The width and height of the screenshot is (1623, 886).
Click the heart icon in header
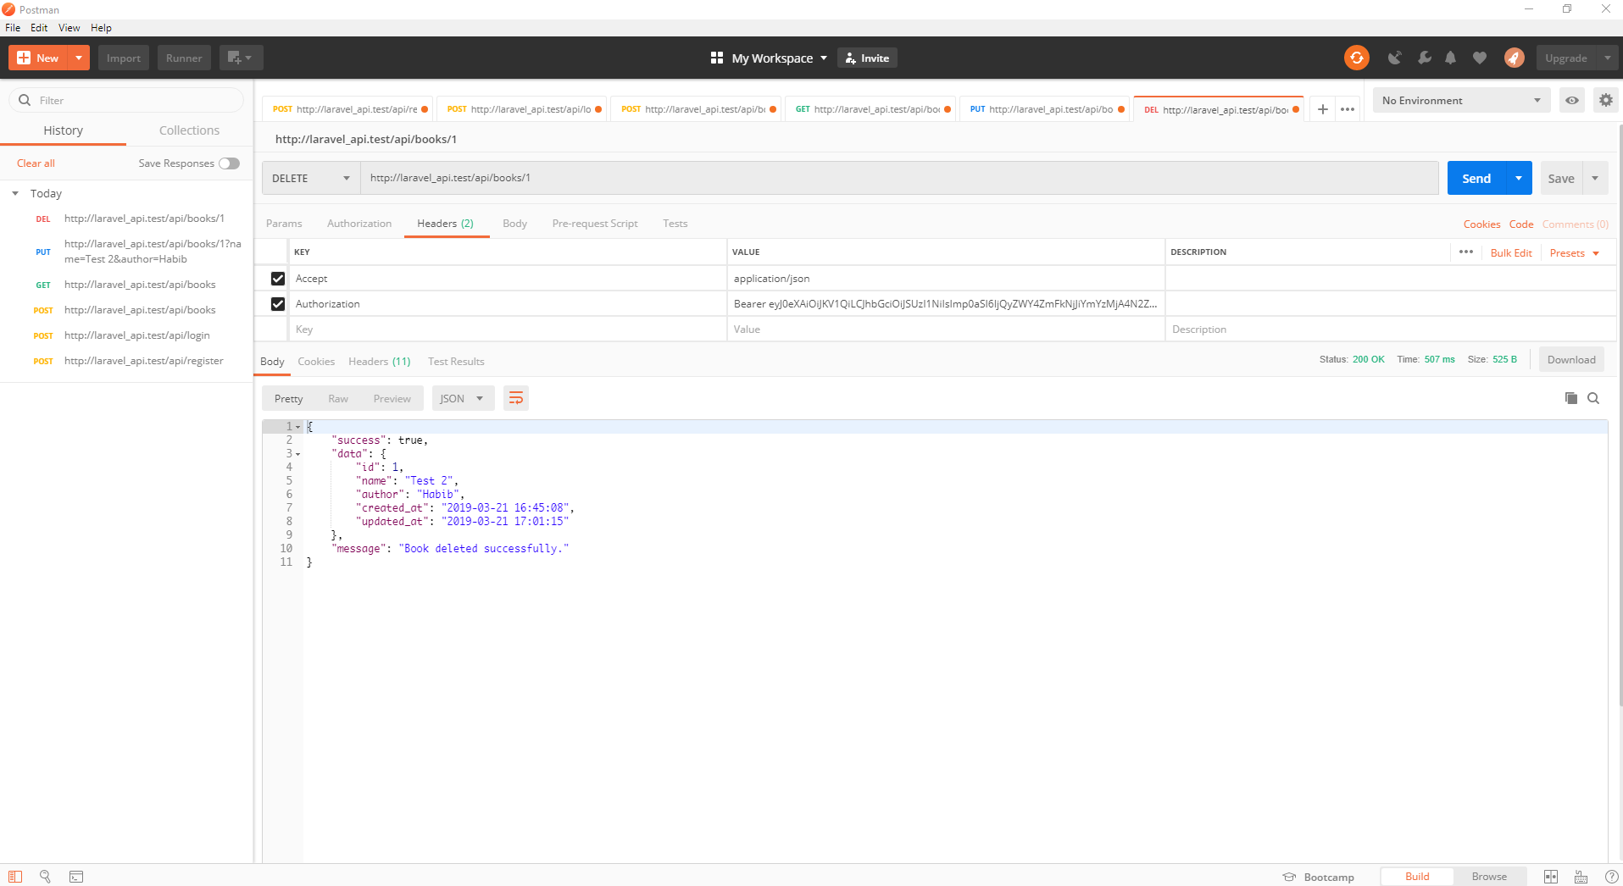tap(1480, 58)
